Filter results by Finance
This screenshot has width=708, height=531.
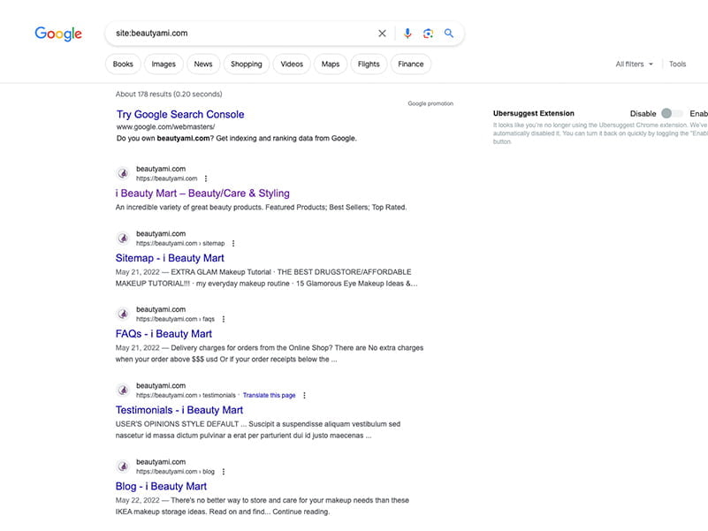411,64
